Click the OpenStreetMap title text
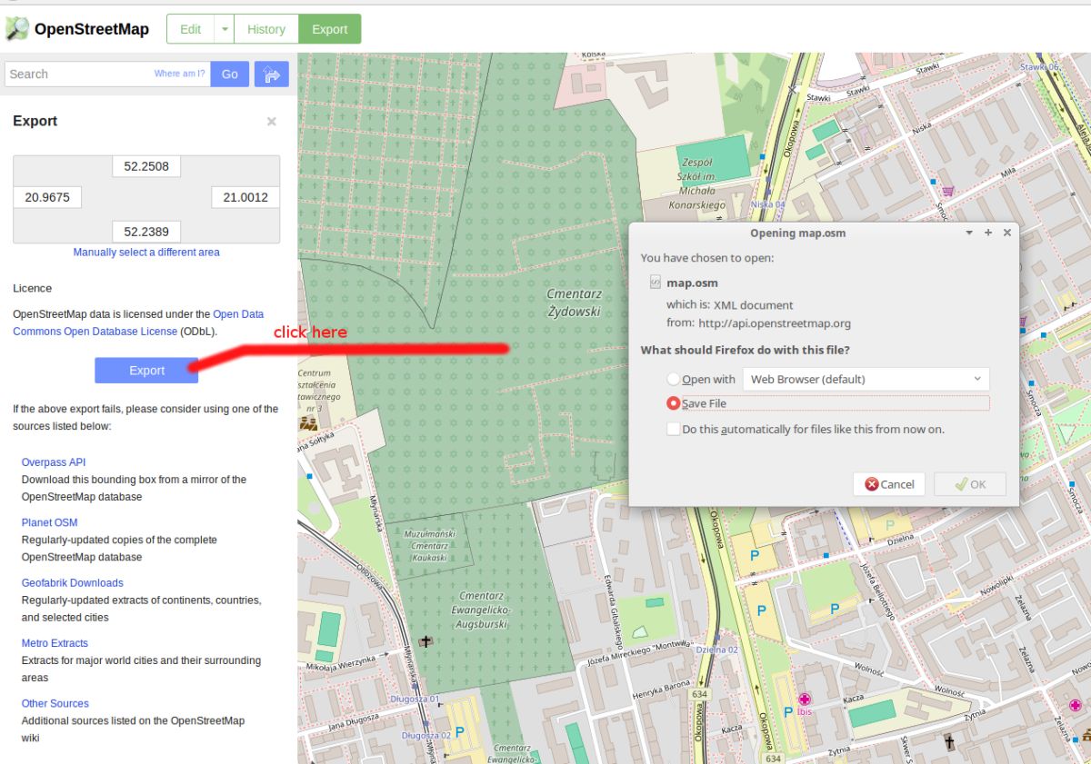The width and height of the screenshot is (1091, 764). (x=92, y=29)
